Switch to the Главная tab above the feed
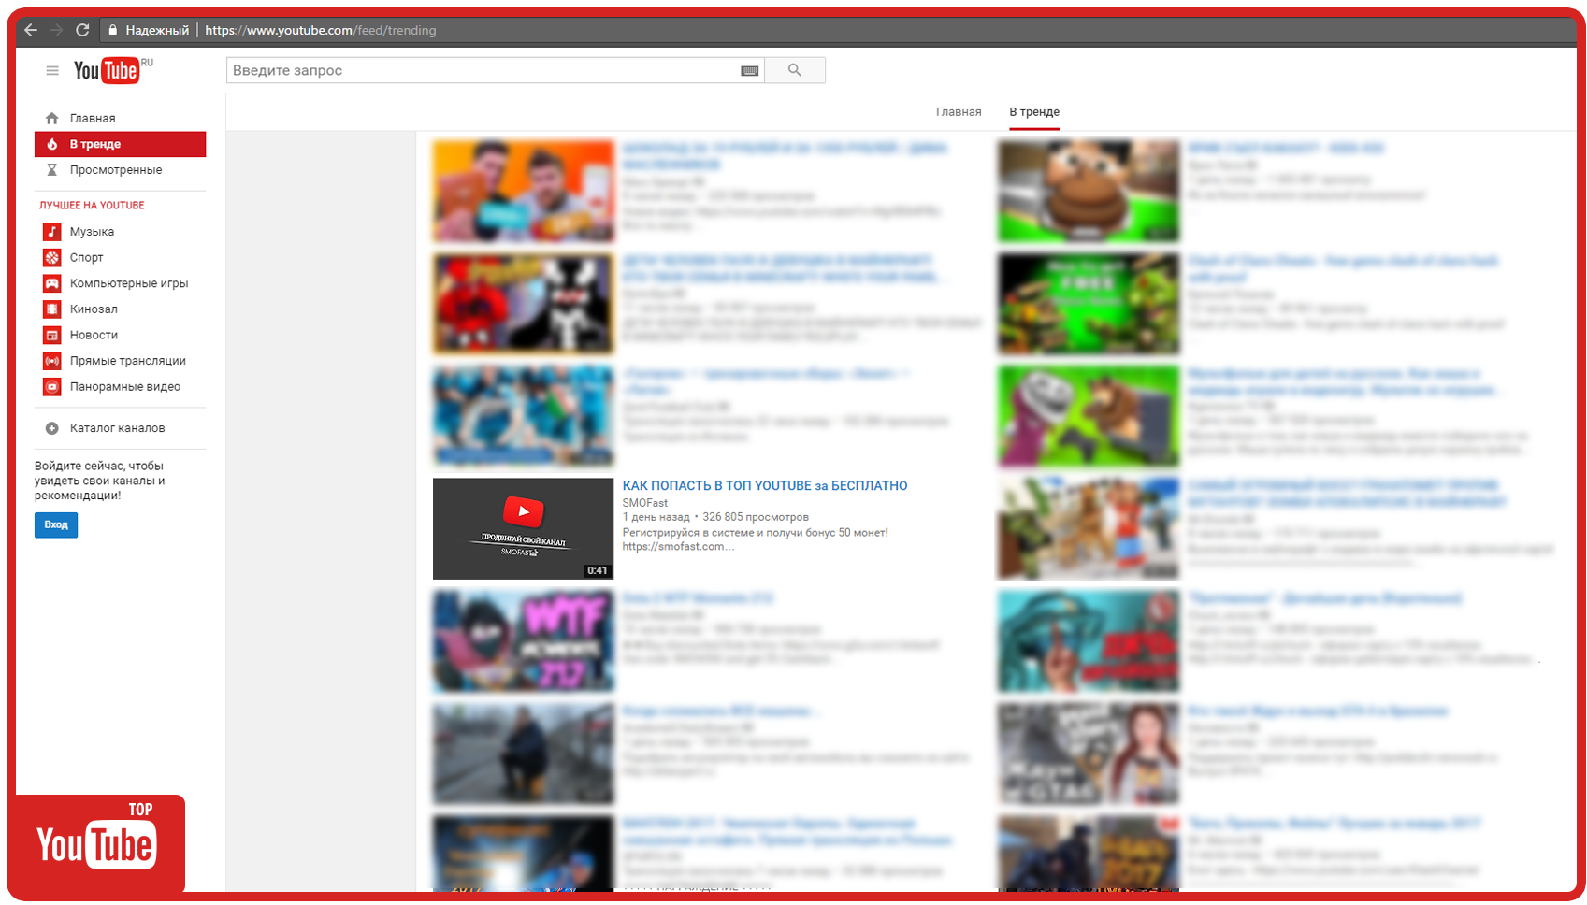The height and width of the screenshot is (905, 1587). [x=959, y=112]
